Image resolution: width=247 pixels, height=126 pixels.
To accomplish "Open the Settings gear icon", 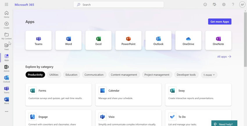I will point(224,5).
